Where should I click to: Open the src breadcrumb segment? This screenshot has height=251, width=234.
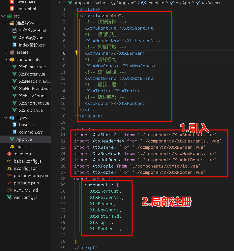[x=60, y=3]
